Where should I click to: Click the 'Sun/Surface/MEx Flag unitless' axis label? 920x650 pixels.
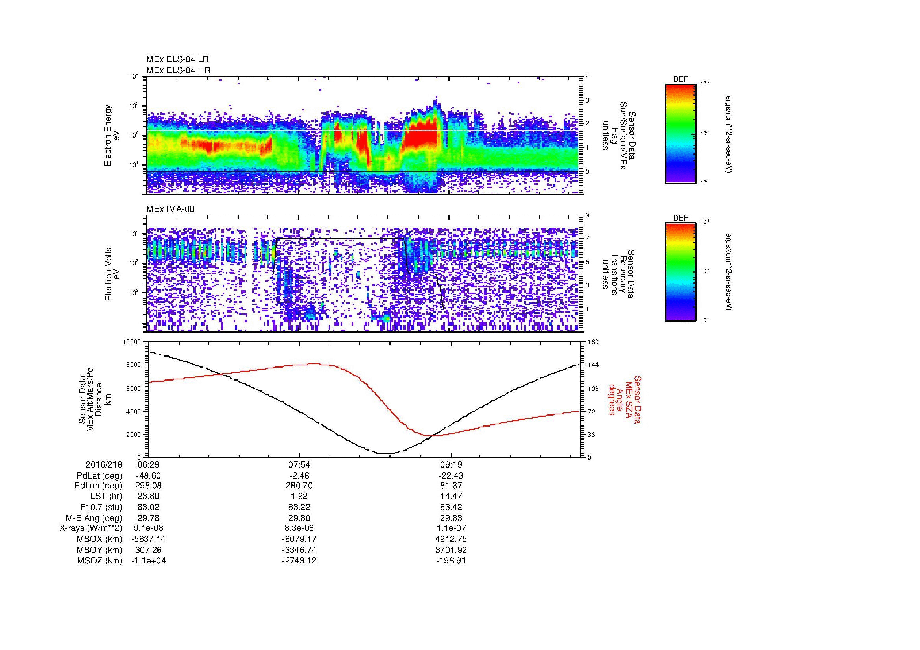click(x=618, y=135)
